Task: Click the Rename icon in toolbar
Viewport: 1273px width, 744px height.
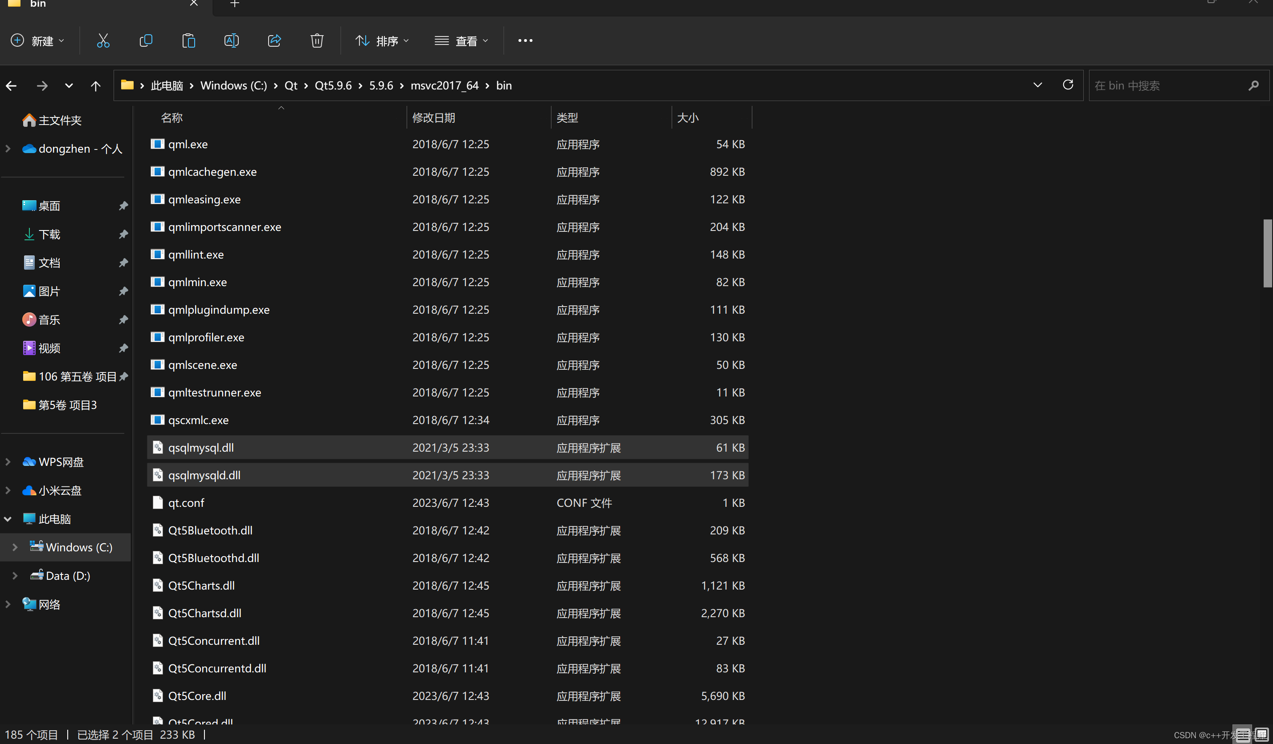Action: pos(231,40)
